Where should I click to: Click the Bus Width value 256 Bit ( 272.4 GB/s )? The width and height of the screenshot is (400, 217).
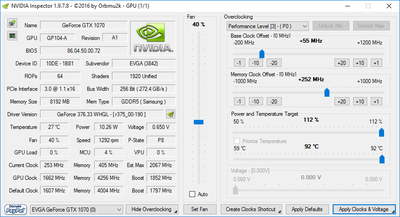[144, 89]
